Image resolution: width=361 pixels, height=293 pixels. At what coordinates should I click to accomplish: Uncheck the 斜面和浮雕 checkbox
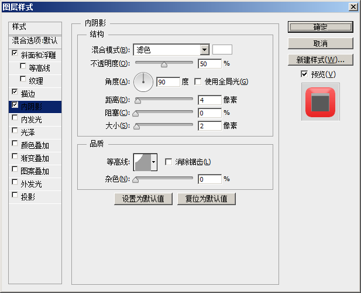(x=15, y=53)
